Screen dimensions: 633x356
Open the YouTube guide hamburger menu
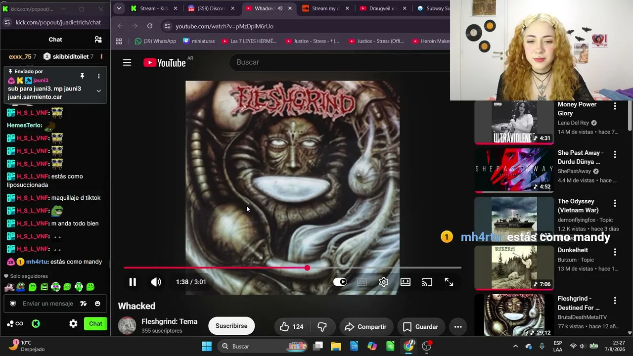[127, 62]
